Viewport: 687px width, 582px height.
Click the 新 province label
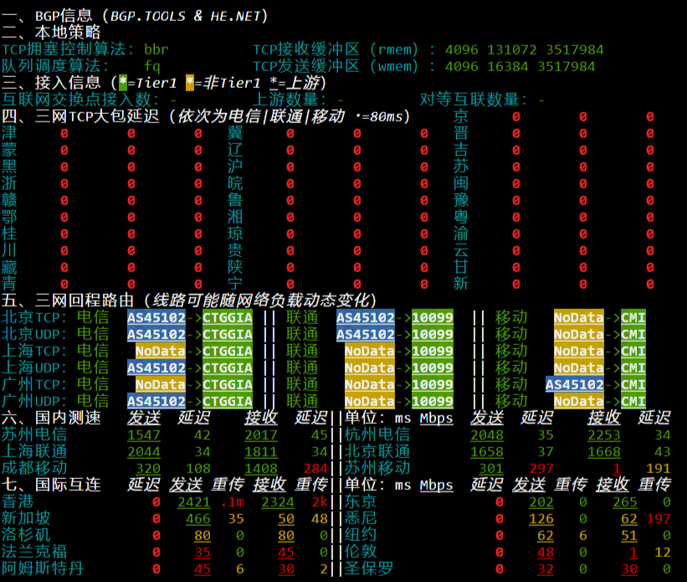point(460,284)
